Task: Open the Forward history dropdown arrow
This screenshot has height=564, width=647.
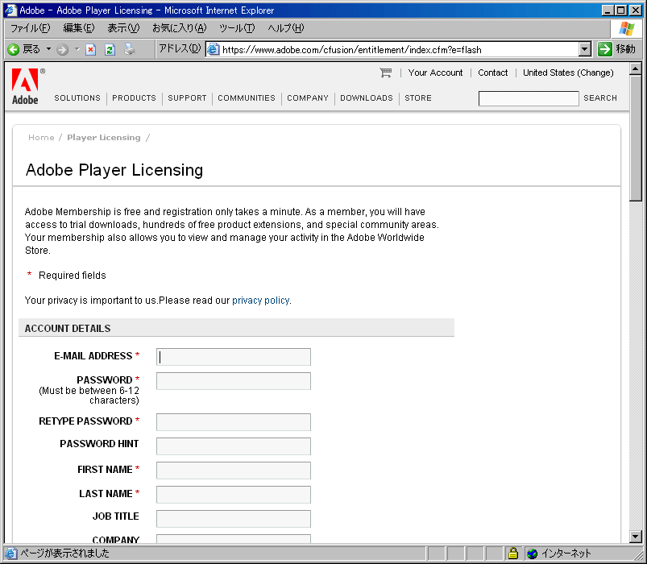Action: pos(77,49)
